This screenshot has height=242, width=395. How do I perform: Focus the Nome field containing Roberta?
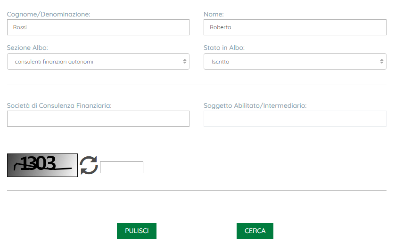295,27
